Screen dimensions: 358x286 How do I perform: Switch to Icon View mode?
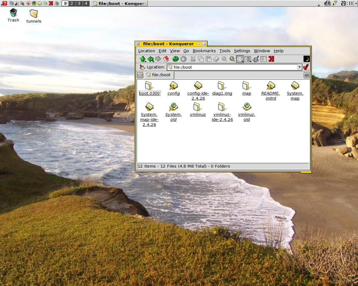click(x=240, y=59)
